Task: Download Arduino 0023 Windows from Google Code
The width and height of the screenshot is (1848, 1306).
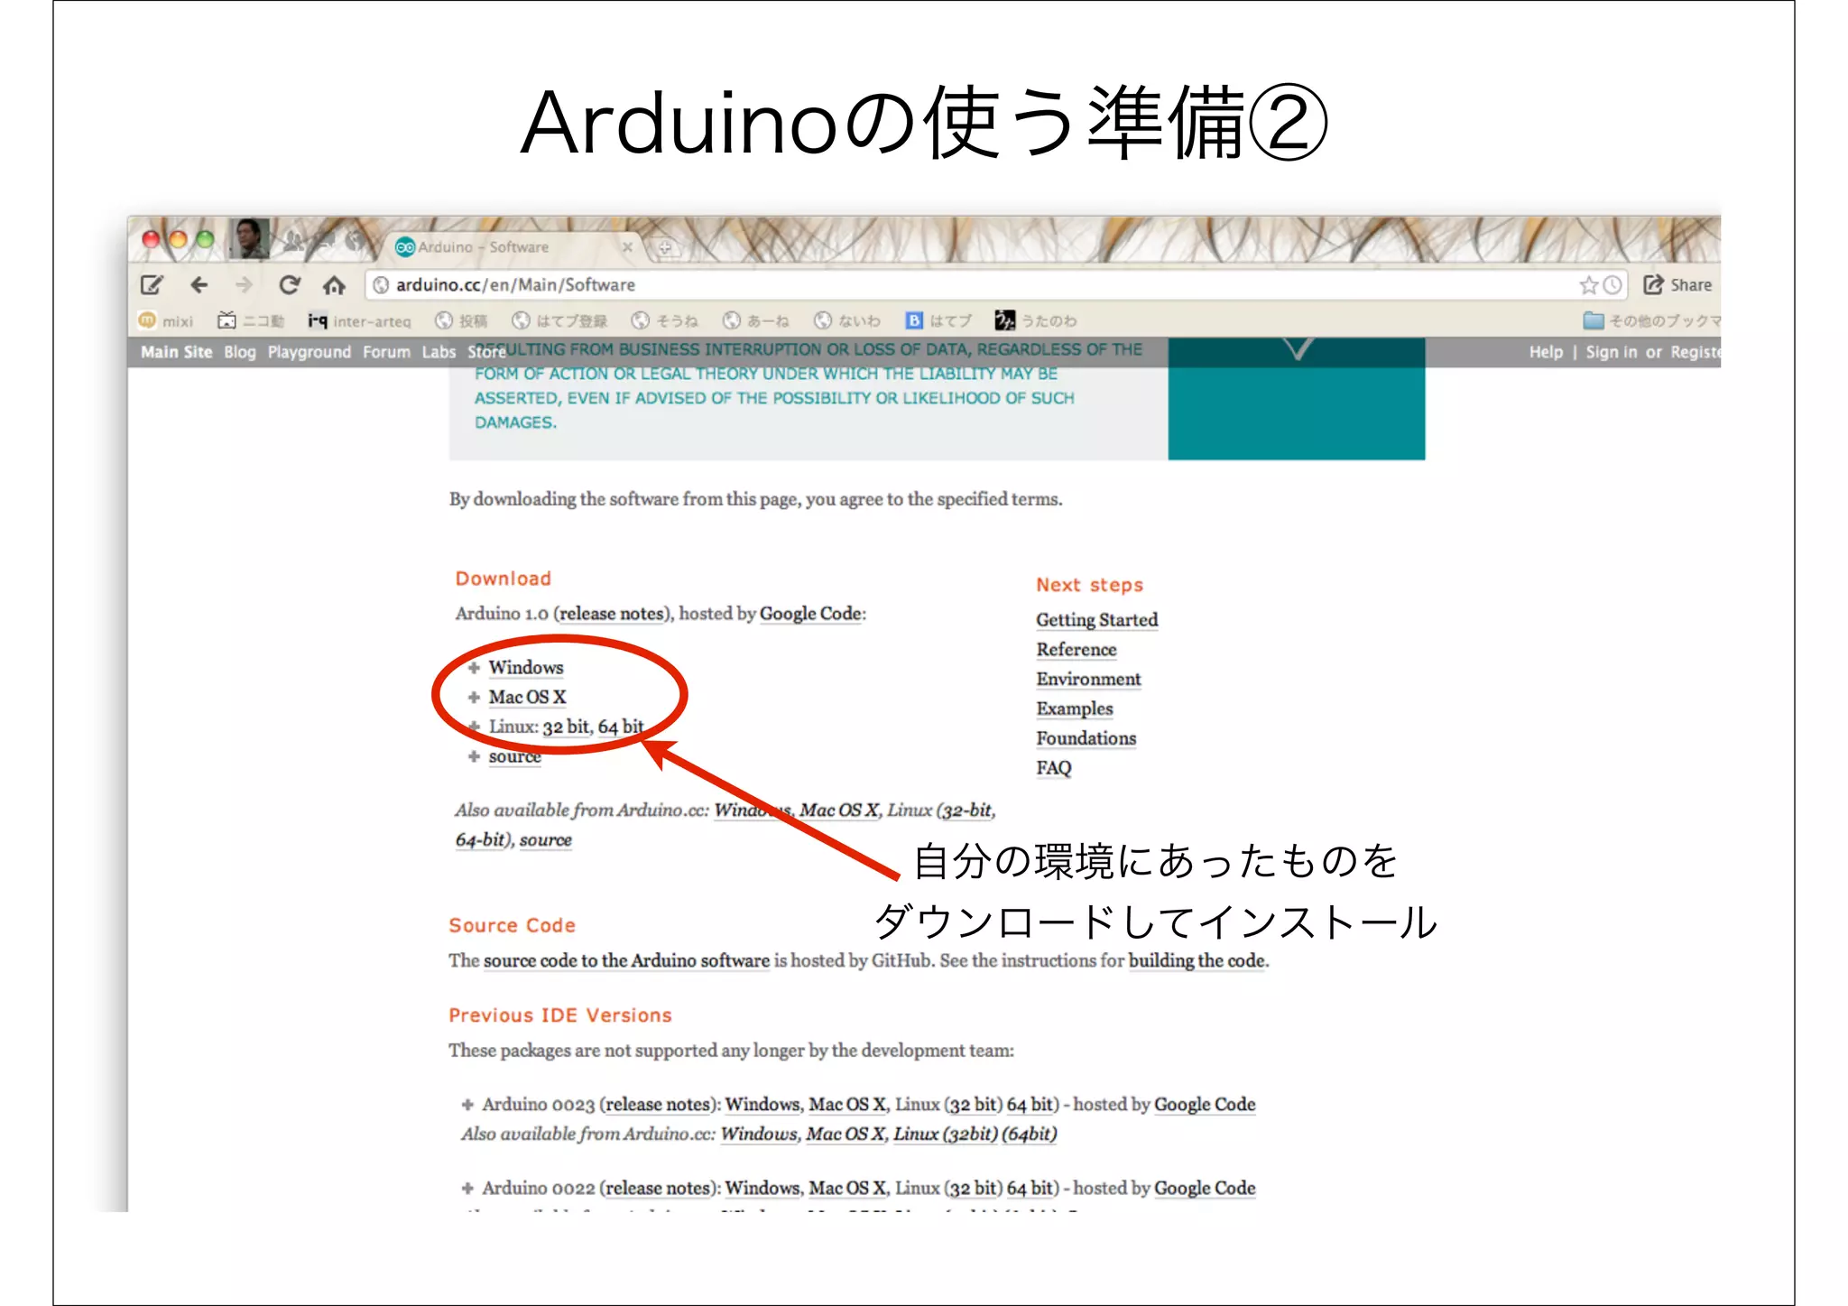Action: (762, 1105)
